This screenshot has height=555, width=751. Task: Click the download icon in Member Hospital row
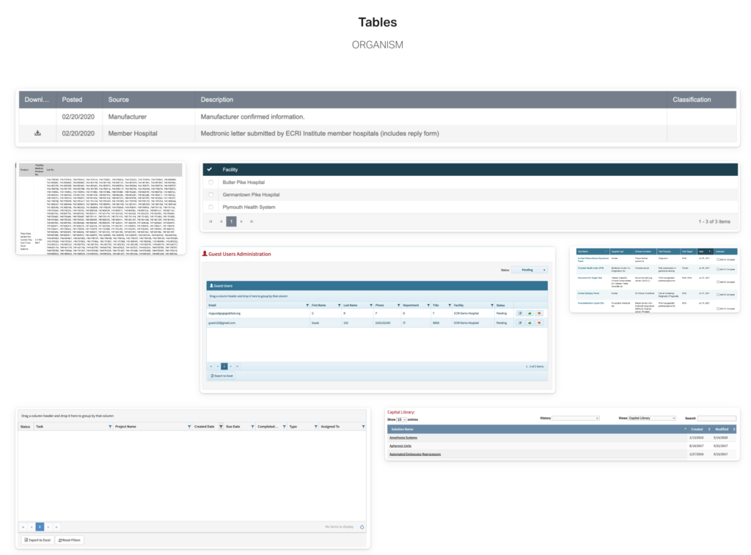(x=37, y=133)
